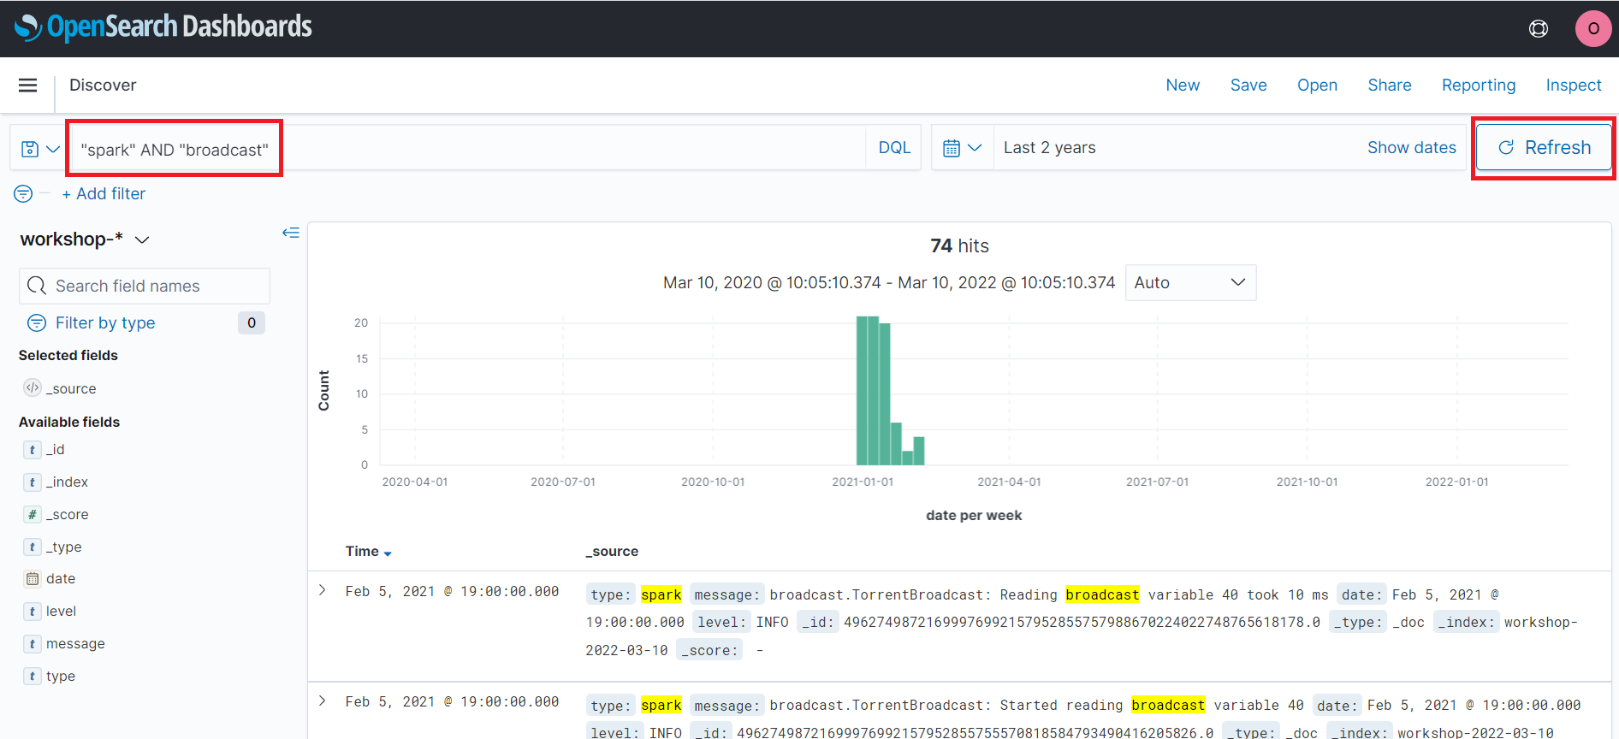
Task: Click Open saved search
Action: click(1317, 85)
